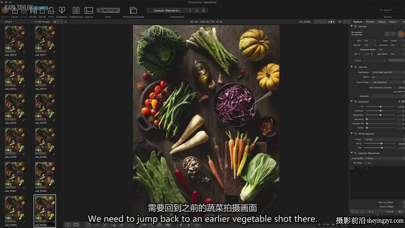Click the orange capture shutter button
The height and width of the screenshot is (228, 405).
(401, 34)
